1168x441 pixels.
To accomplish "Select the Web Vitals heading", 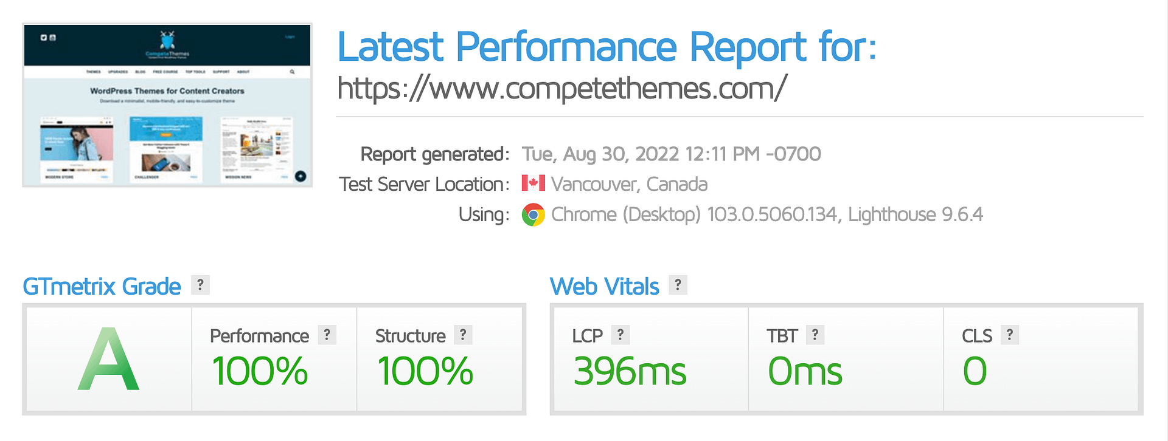I will [604, 287].
